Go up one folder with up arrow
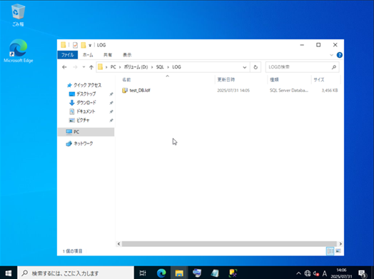Screen dimensions: 374x279 click(x=91, y=67)
